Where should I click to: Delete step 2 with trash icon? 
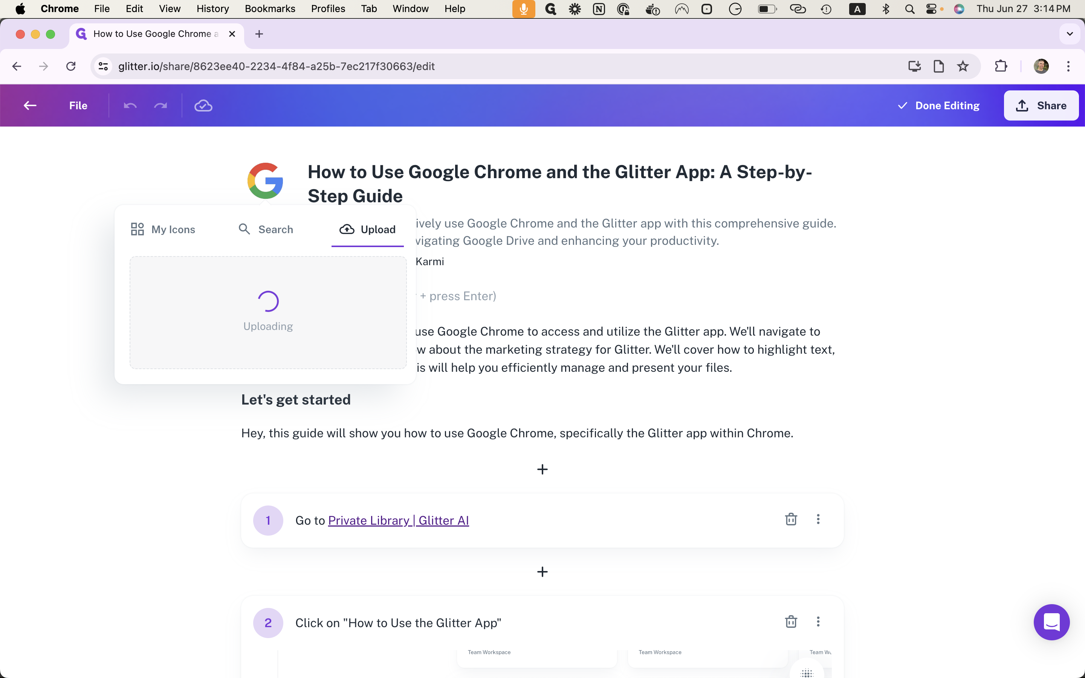click(791, 621)
